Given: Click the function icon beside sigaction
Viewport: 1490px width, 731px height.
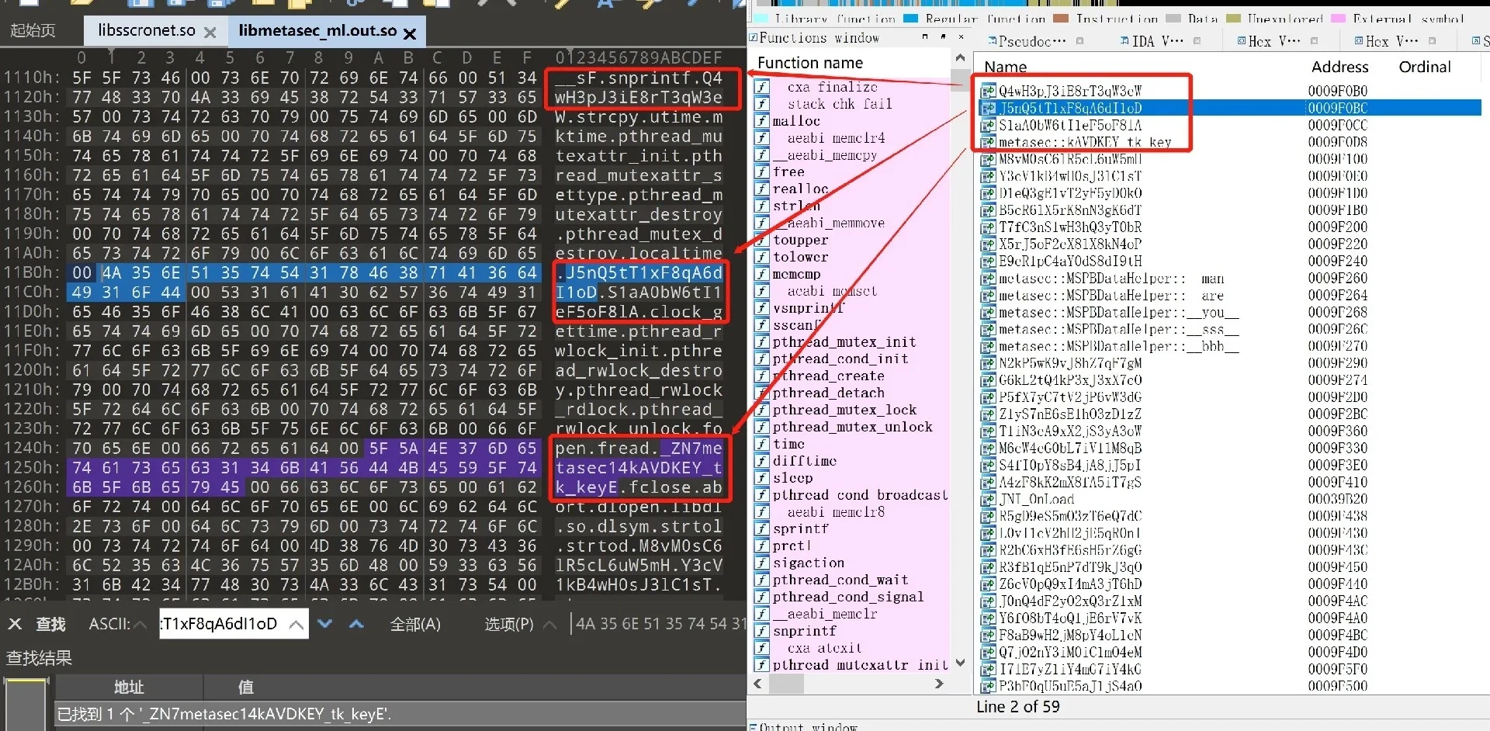Looking at the screenshot, I should tap(762, 563).
